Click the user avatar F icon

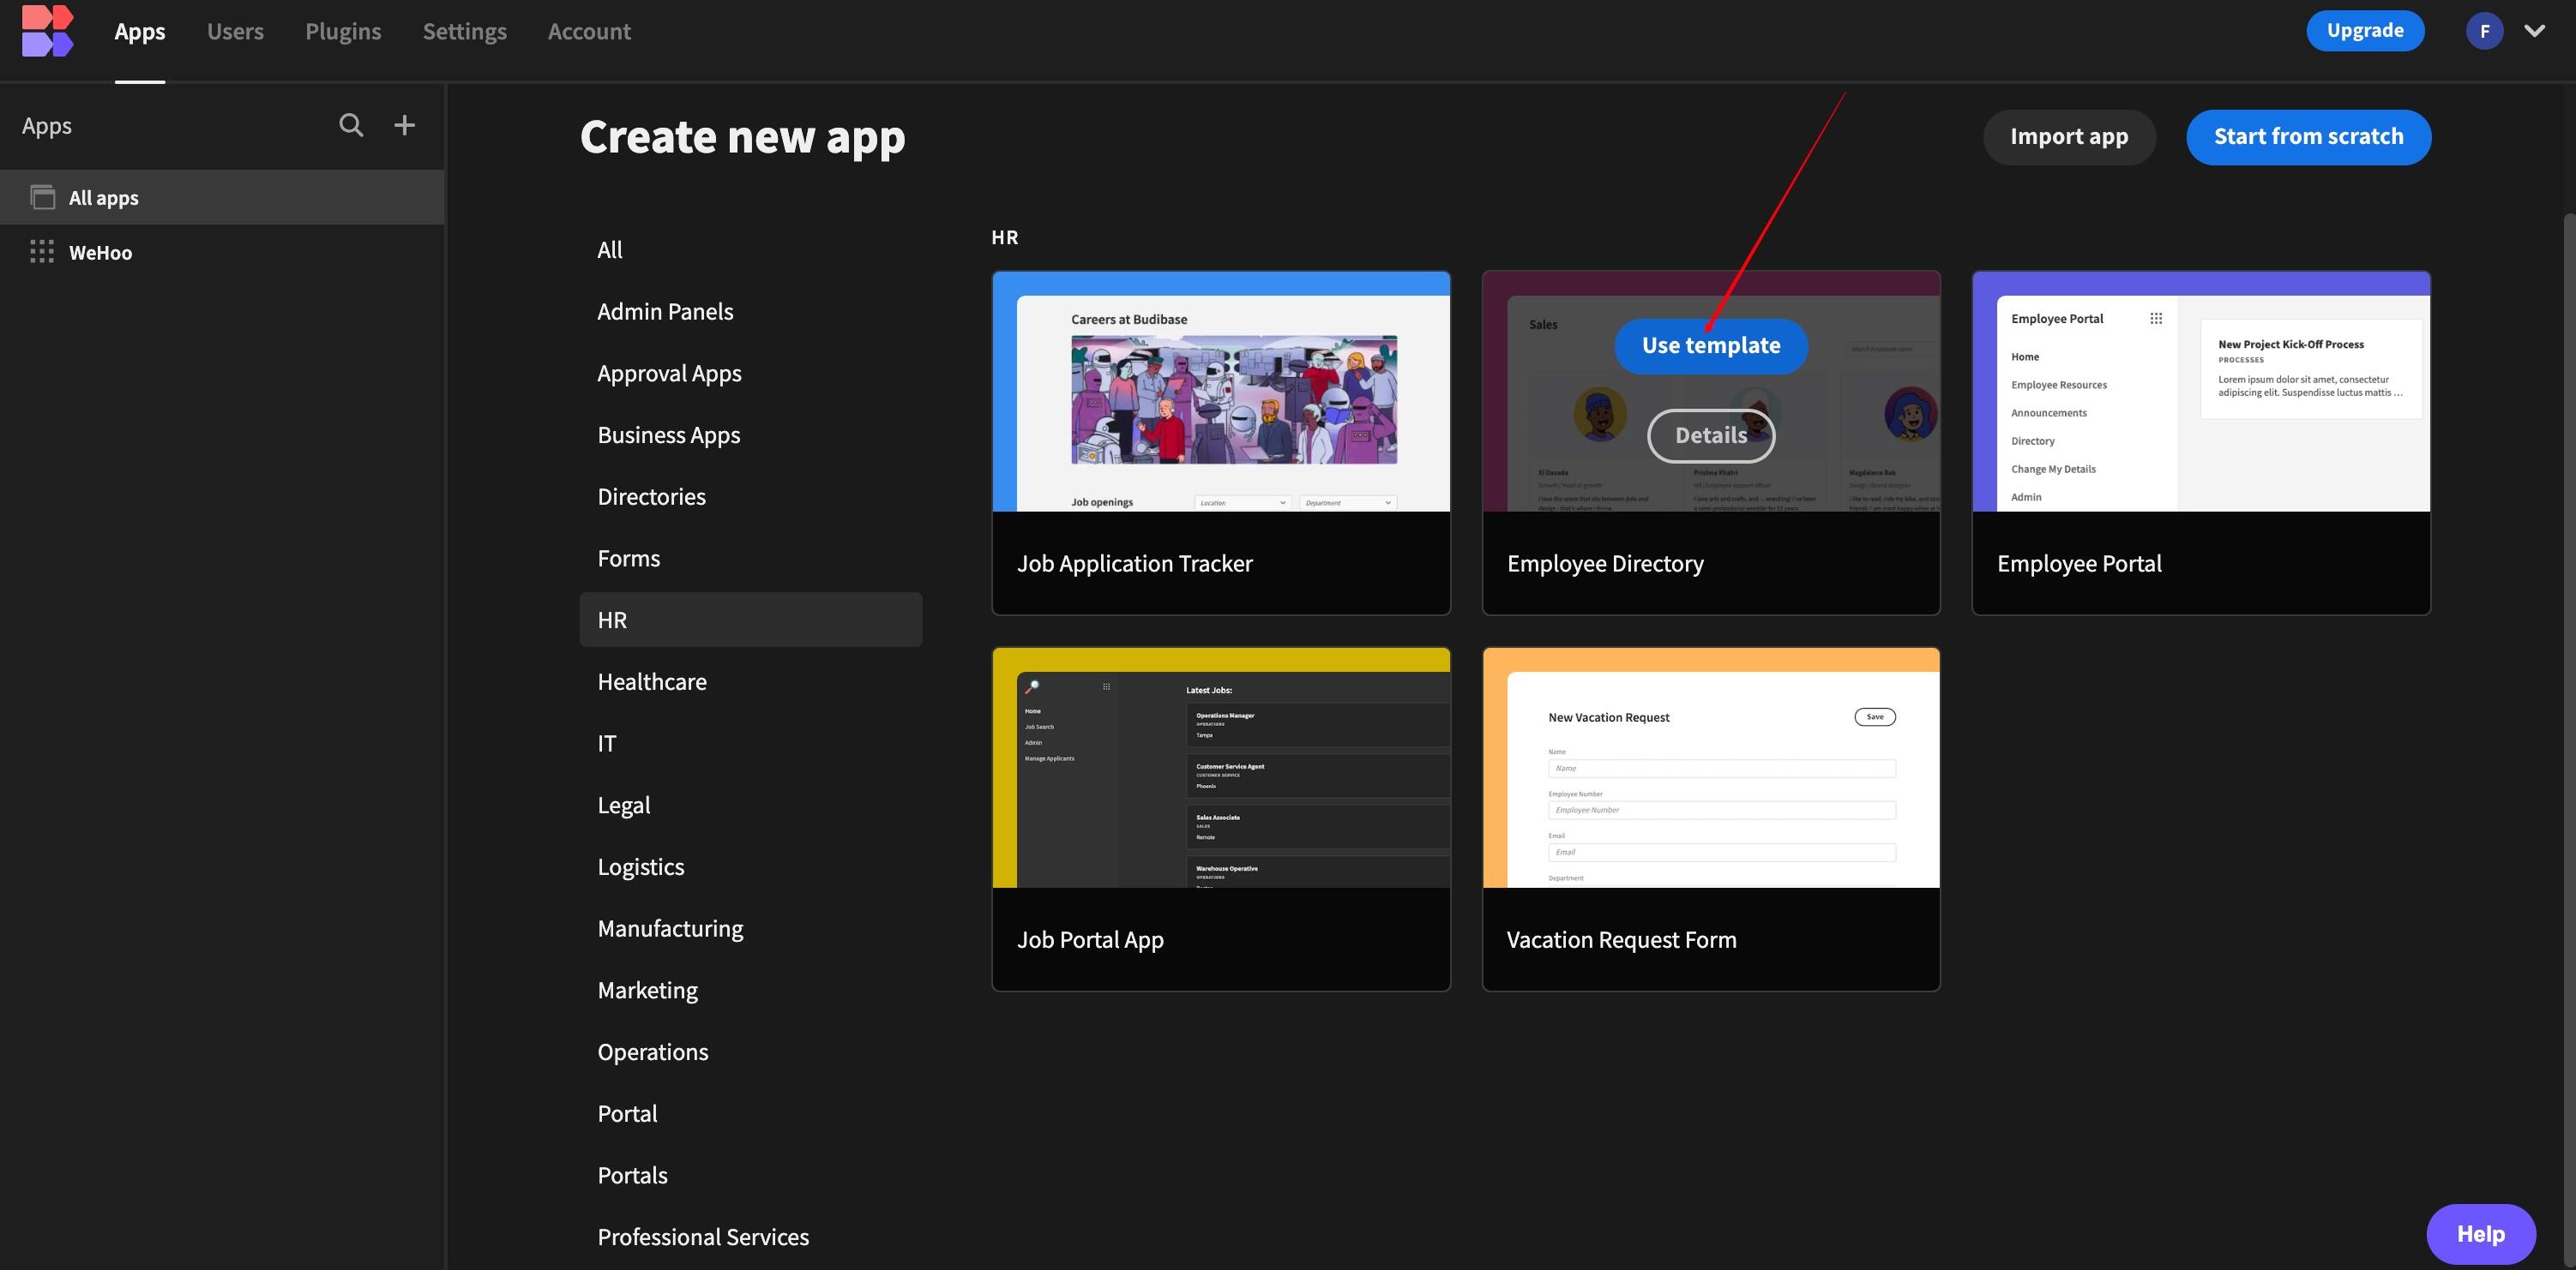[2484, 31]
